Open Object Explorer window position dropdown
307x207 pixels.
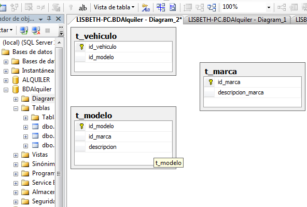tap(41, 19)
